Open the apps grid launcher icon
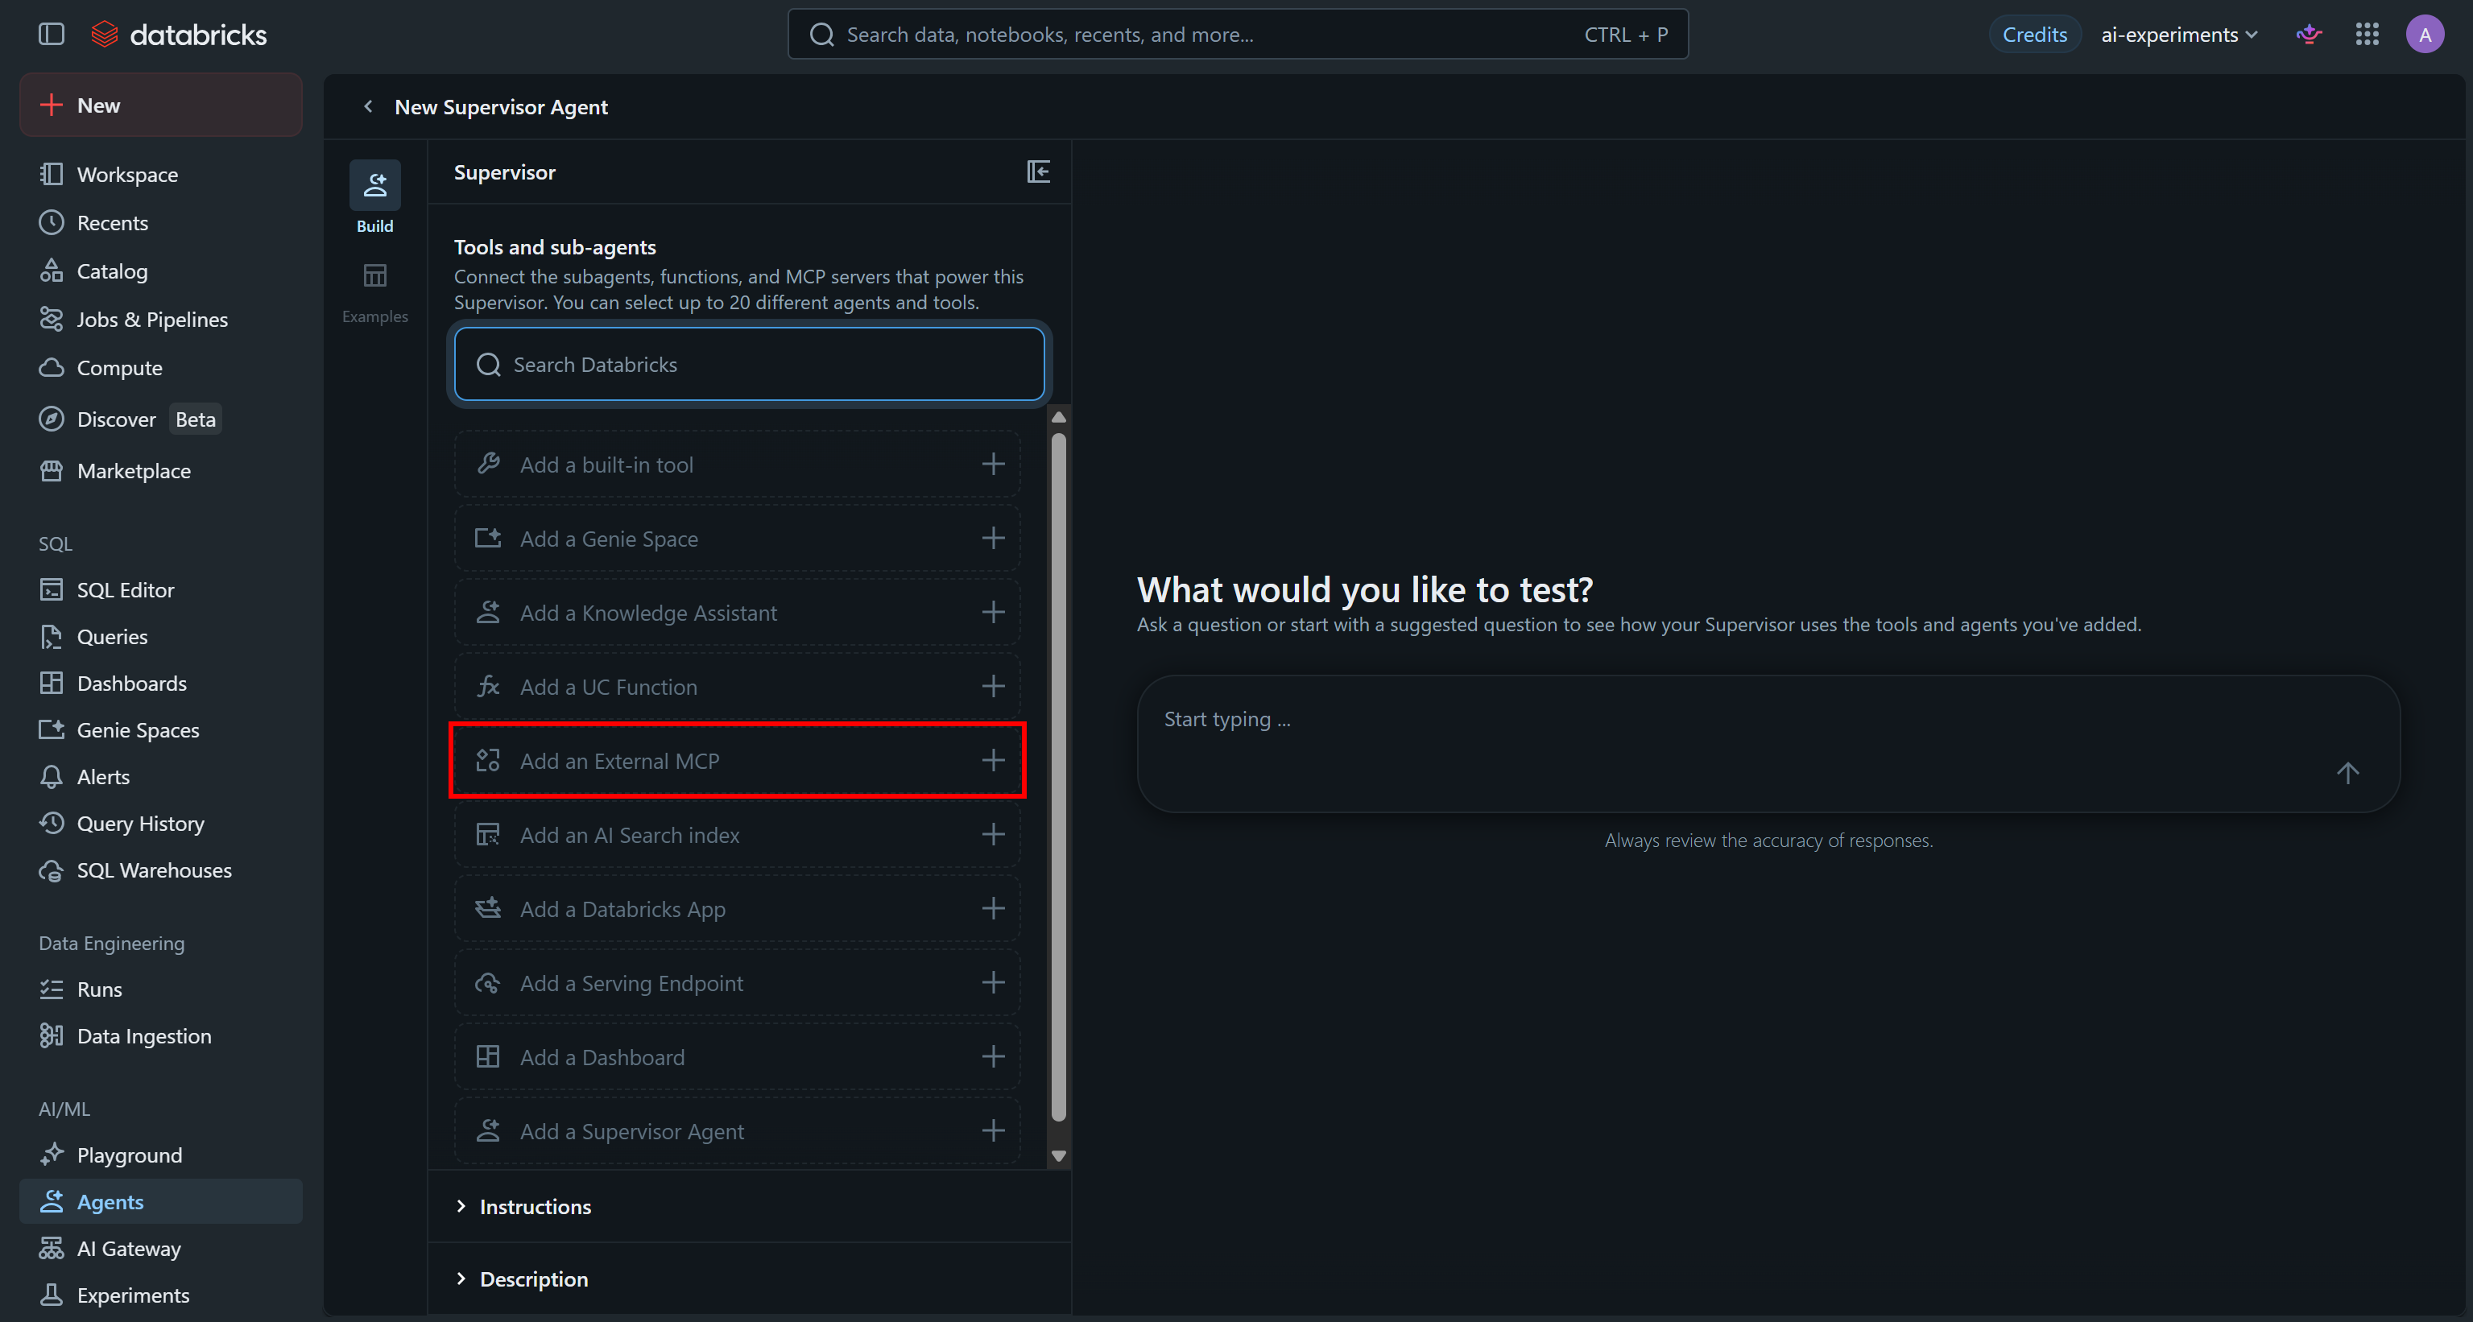2473x1322 pixels. click(x=2368, y=35)
